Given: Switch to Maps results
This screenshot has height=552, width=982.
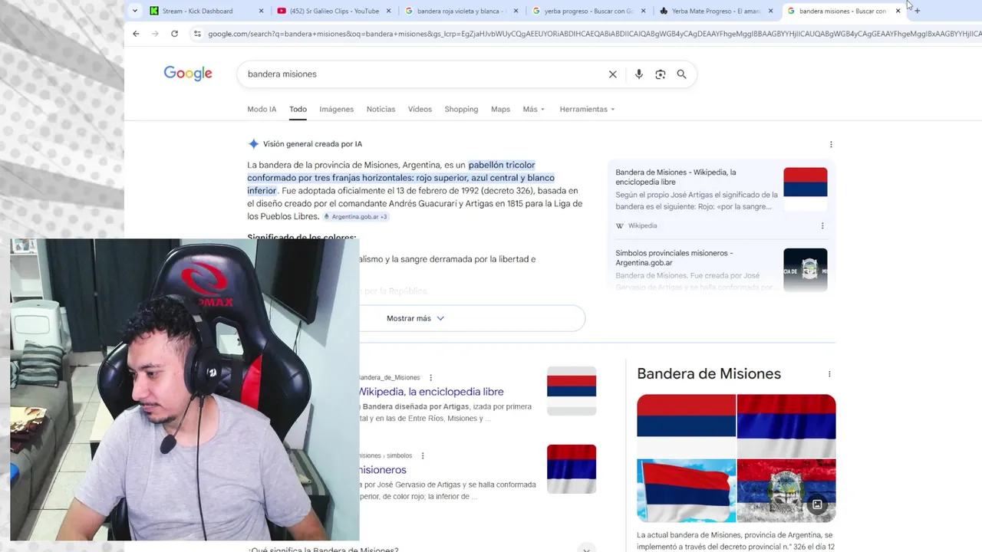Looking at the screenshot, I should pos(500,109).
